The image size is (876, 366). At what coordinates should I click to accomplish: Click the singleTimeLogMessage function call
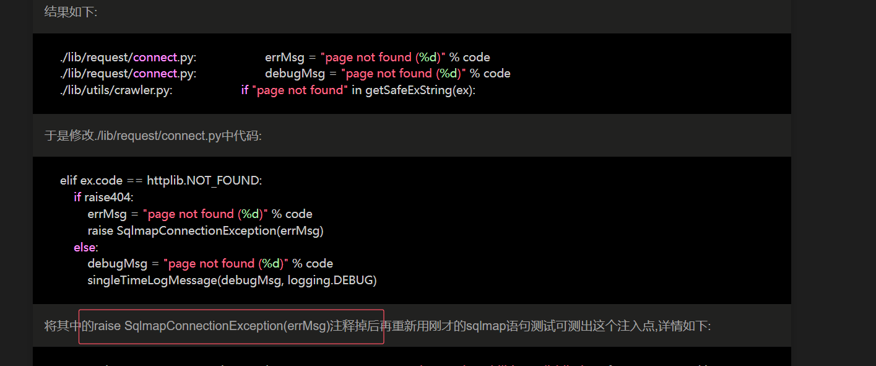153,281
